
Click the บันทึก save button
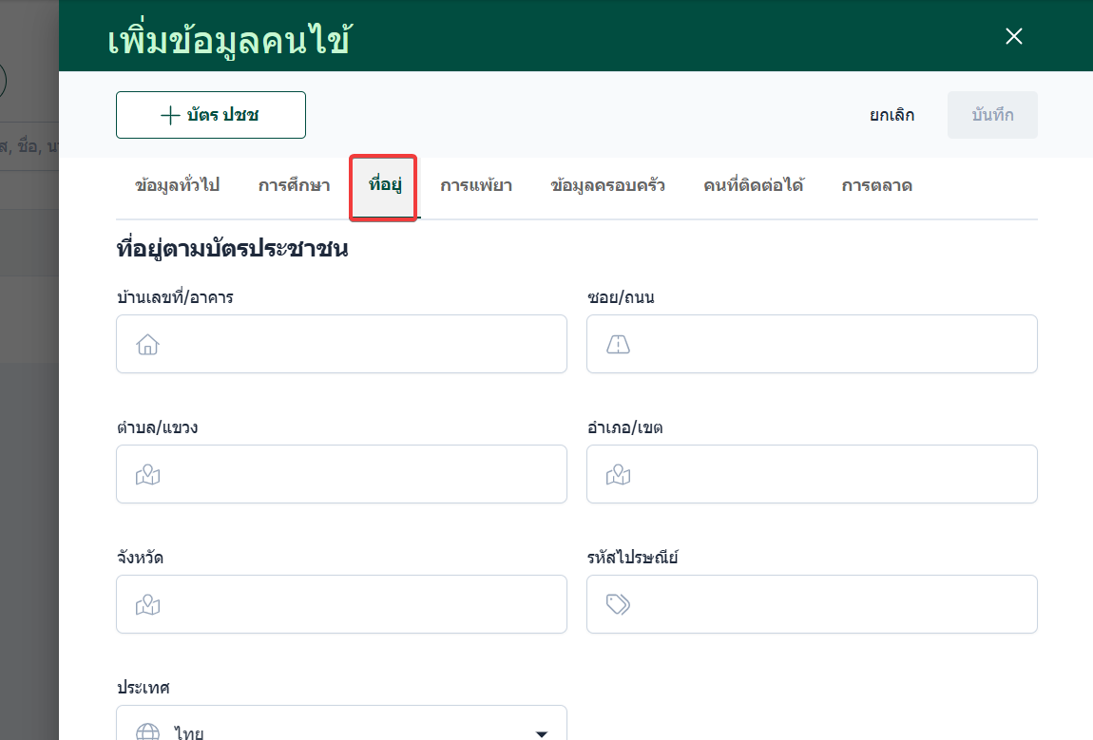click(x=992, y=115)
